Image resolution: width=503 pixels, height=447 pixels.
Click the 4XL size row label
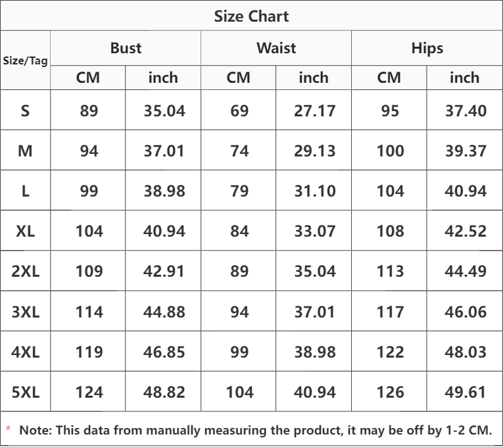(x=26, y=352)
